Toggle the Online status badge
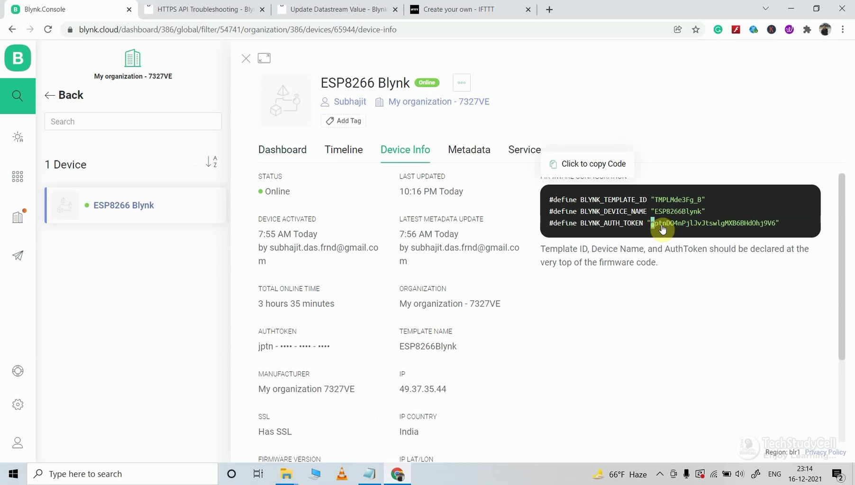This screenshot has height=485, width=855. coord(427,82)
